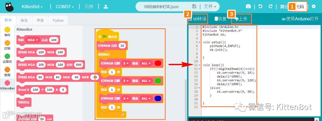Screen dimensions: 322x121
Task: Select the Python tab
Action: (58, 20)
